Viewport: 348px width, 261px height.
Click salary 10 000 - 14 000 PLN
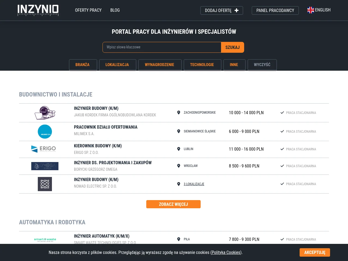(x=246, y=113)
